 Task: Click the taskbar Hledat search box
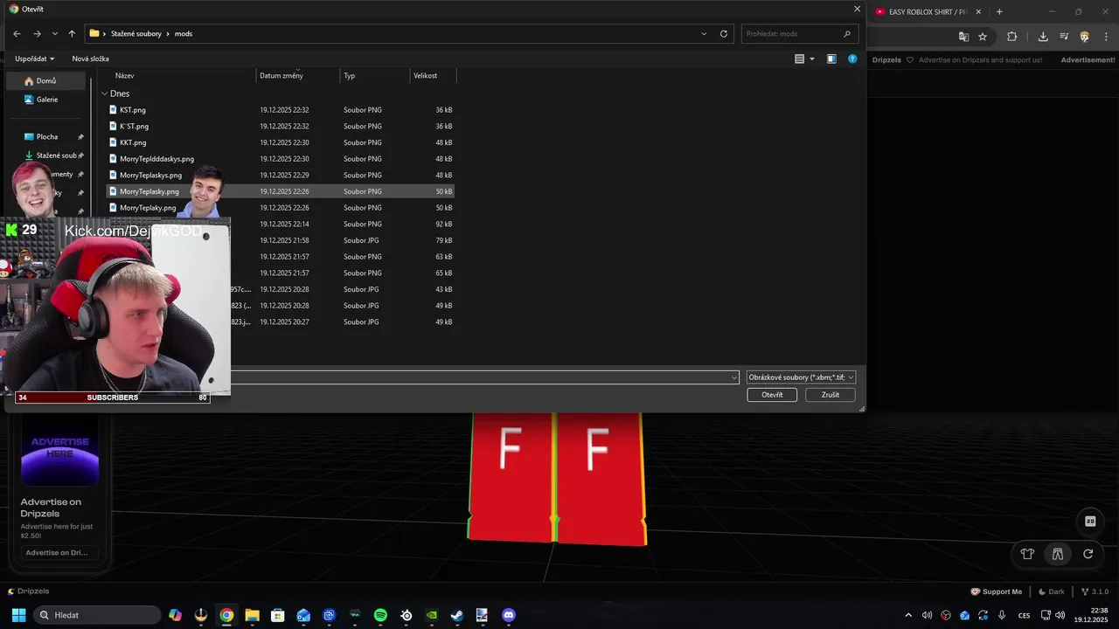pos(97,615)
